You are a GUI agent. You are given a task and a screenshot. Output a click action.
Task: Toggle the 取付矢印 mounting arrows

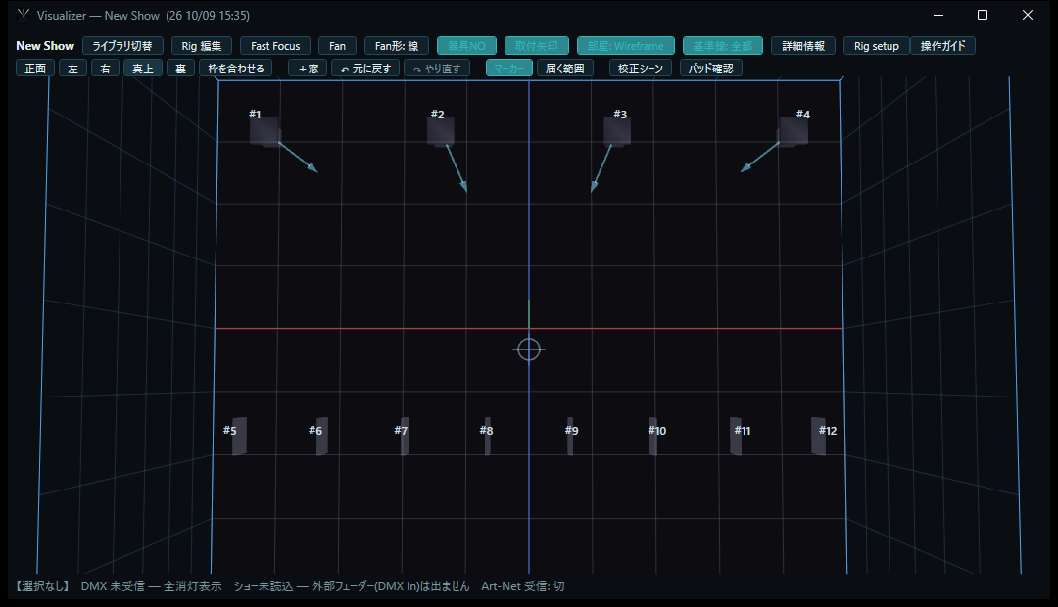tap(537, 46)
